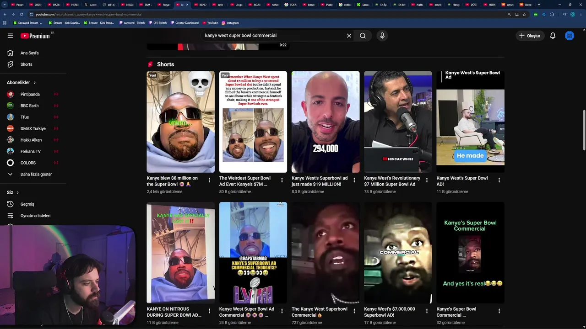This screenshot has height=329, width=586.
Task: Play the @RAPSTARMAG superbowl ad thumbnail
Action: click(253, 253)
